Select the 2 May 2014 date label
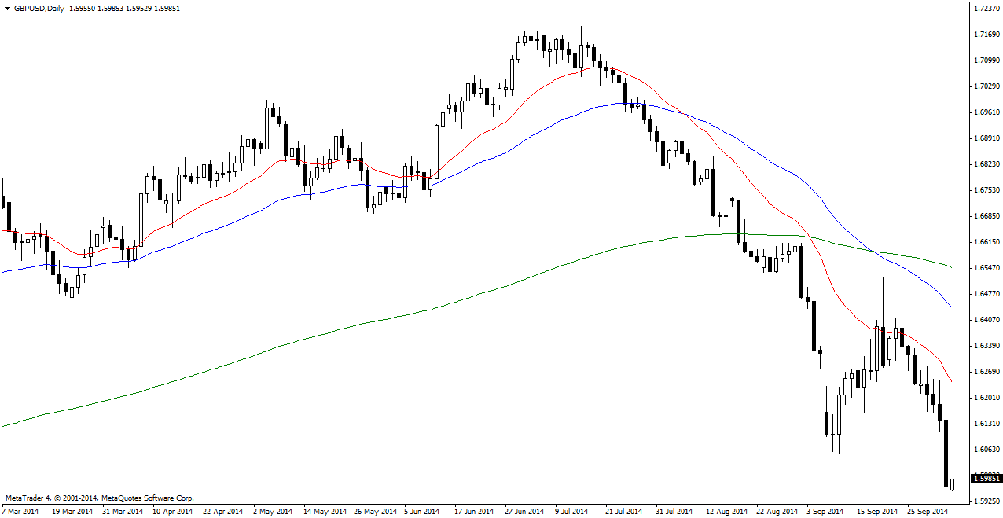 (274, 511)
